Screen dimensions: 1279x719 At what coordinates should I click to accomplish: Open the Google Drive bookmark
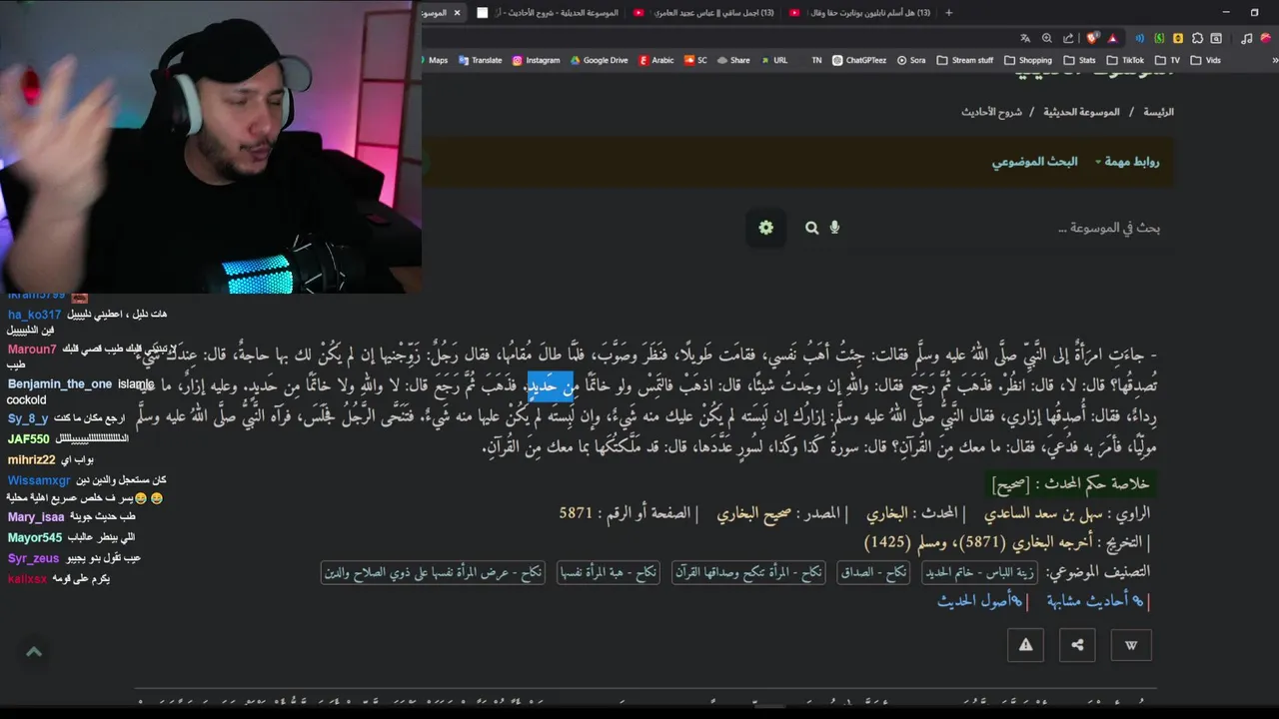[x=600, y=60]
